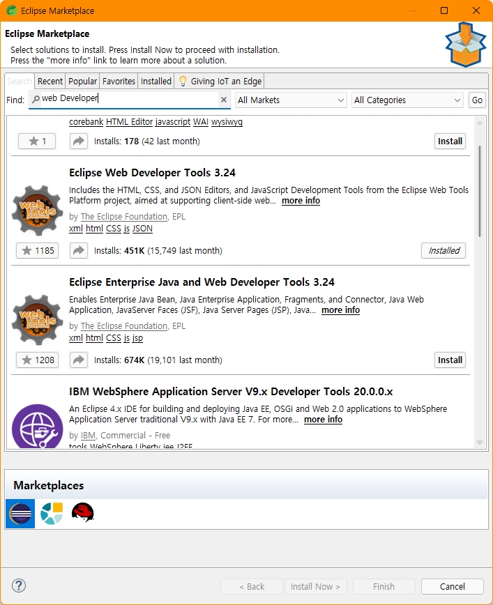493x605 pixels.
Task: Click the Eclipse Enterprise Java and Web Developer Tools 3.24 title
Action: tap(202, 282)
